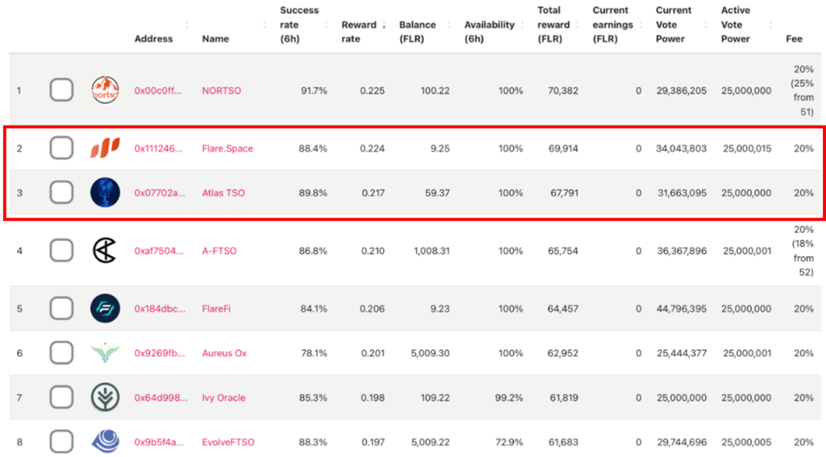Sort by Balance (FLR) arrows
This screenshot has height=457, width=826.
(x=448, y=25)
